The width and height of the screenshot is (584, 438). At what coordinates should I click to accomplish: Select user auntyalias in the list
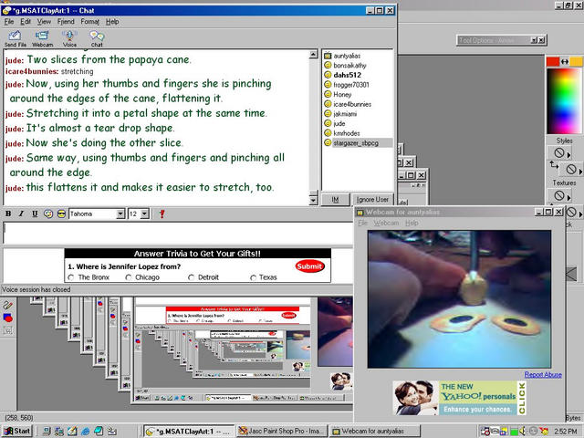tap(347, 56)
